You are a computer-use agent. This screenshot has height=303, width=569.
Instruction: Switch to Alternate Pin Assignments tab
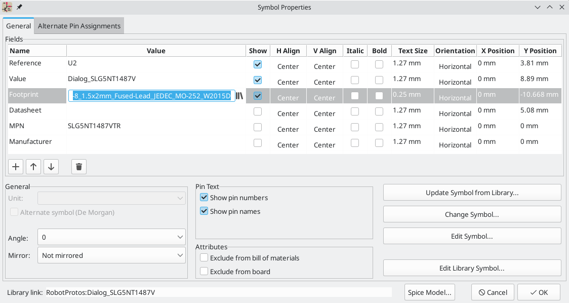[x=79, y=25]
